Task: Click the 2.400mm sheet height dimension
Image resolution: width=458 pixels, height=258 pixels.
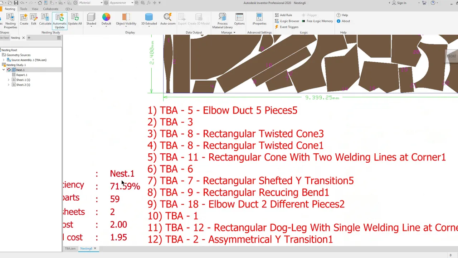Action: tap(152, 52)
